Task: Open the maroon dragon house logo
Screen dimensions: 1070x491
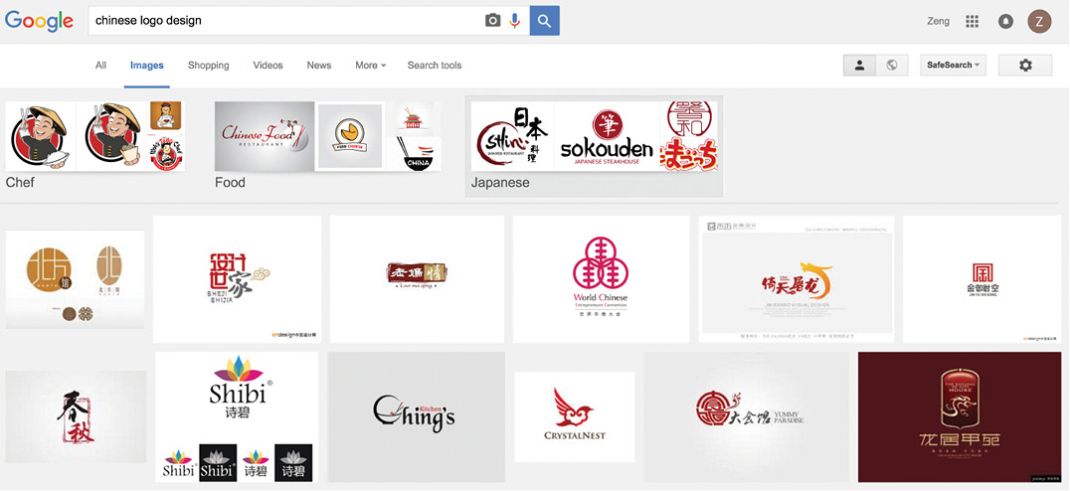Action: [960, 416]
